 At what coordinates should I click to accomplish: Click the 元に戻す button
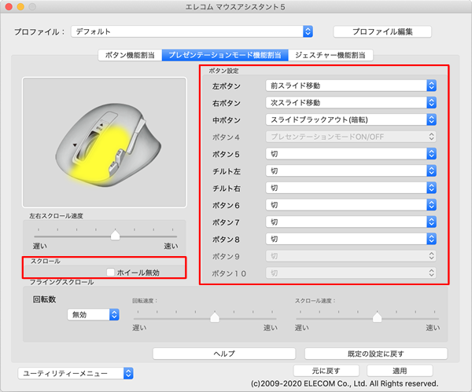[326, 371]
